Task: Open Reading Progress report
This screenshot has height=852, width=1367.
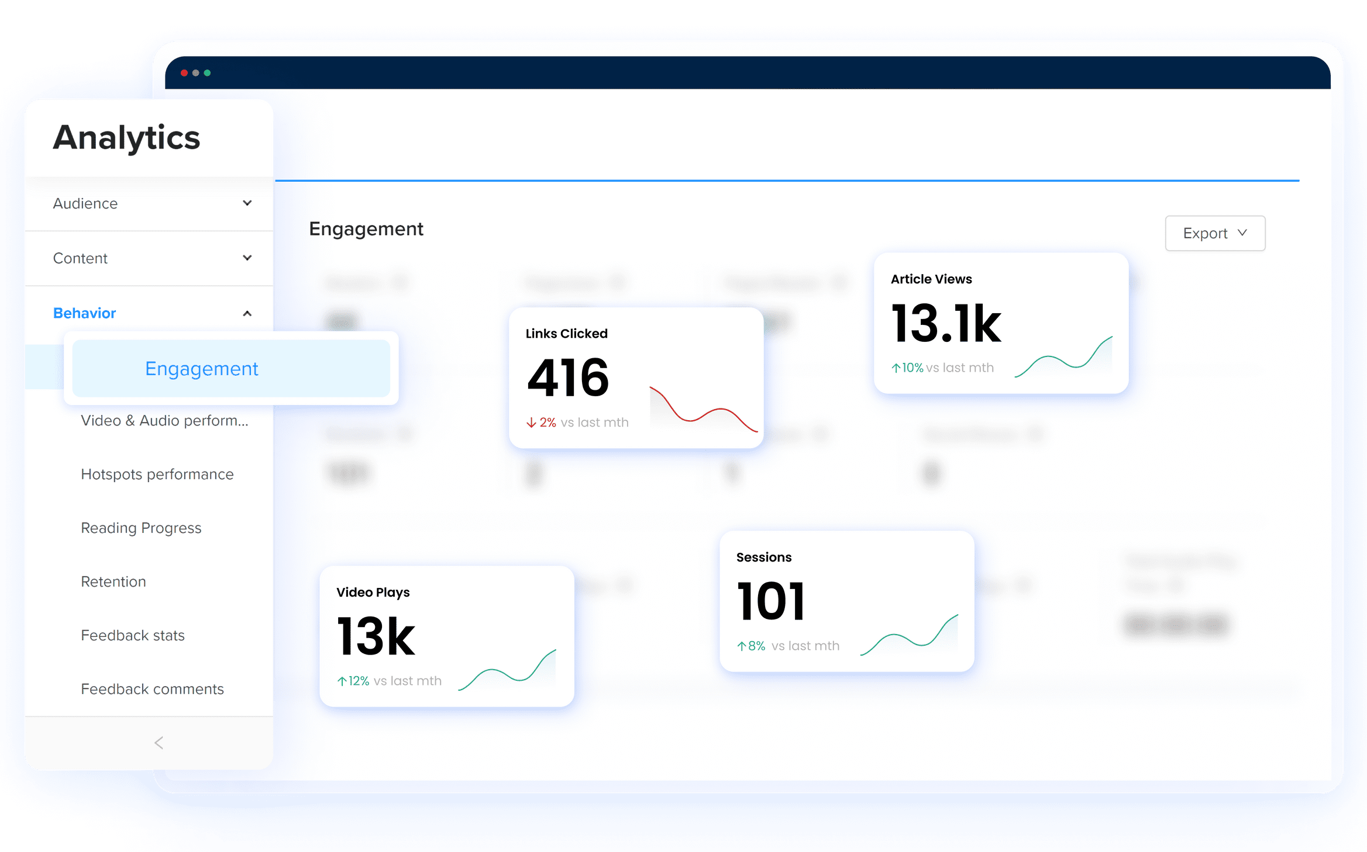Action: (x=141, y=528)
